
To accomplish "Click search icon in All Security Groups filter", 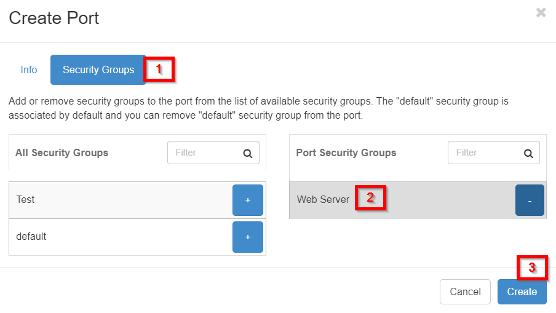I will [x=247, y=153].
